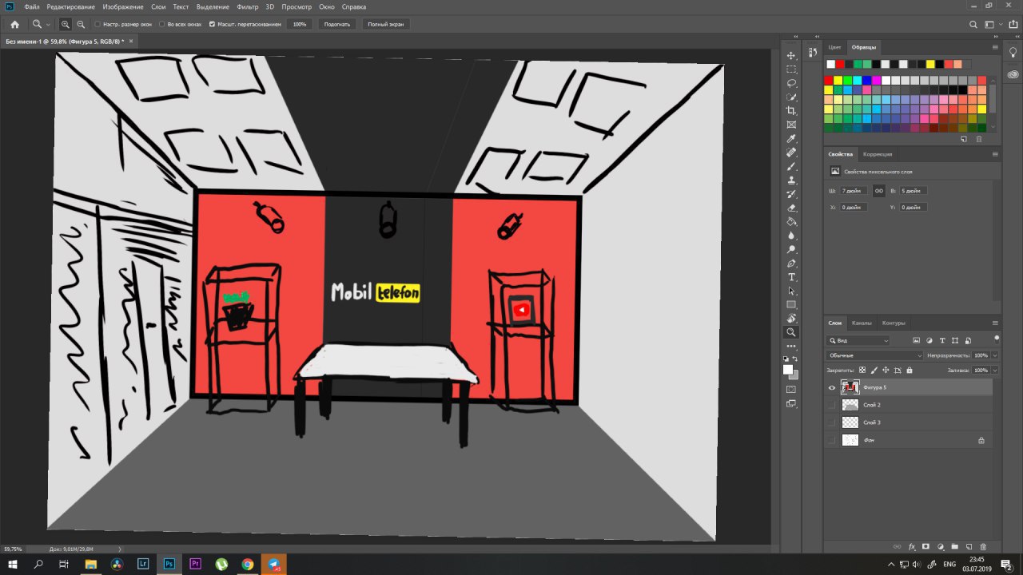
Task: Open the blend mode 'Обычные' dropdown
Action: [875, 355]
